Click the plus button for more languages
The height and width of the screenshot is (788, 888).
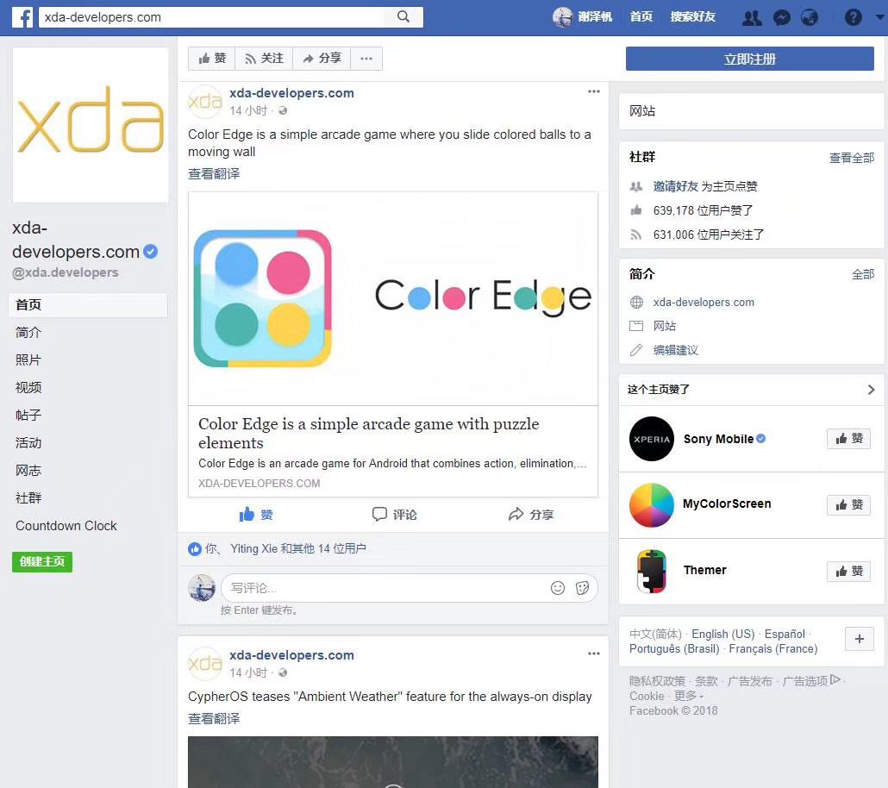[859, 639]
